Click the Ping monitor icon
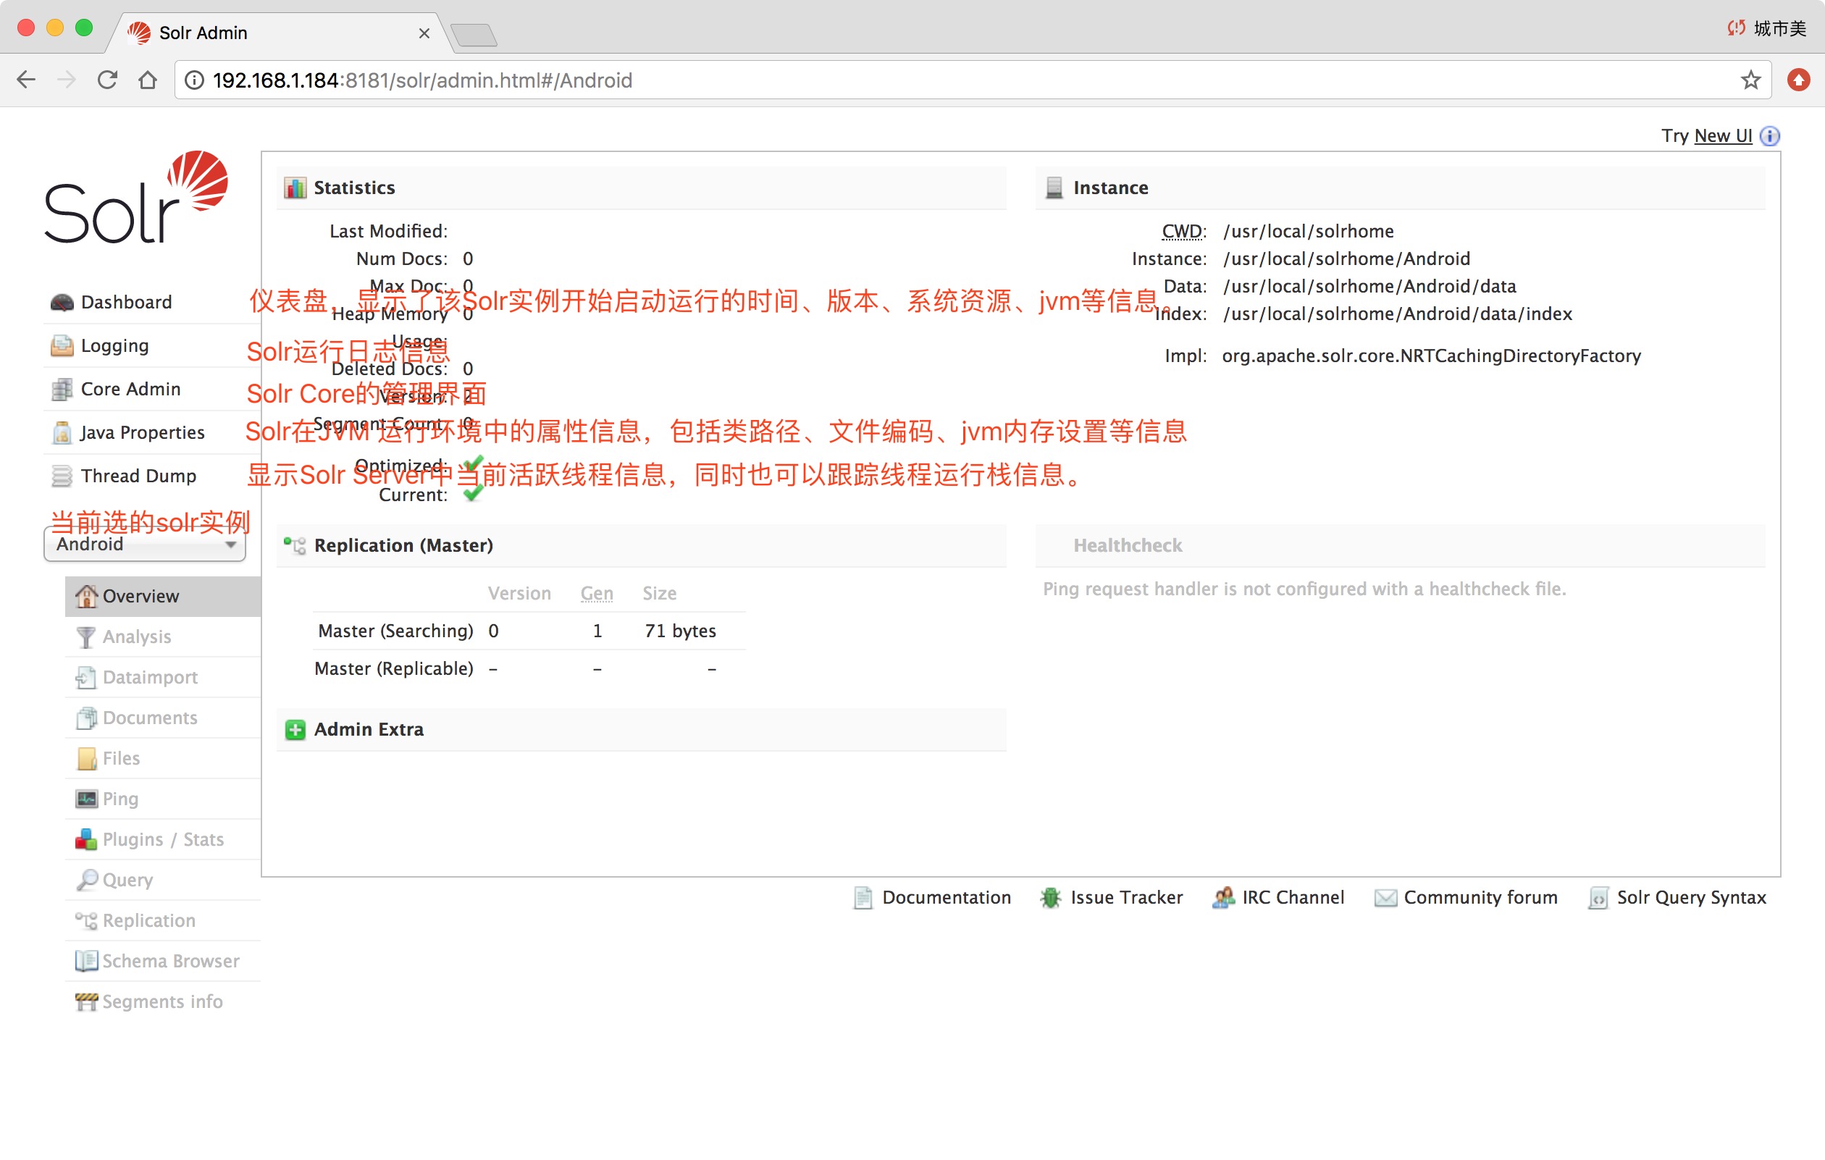1825x1160 pixels. [85, 799]
